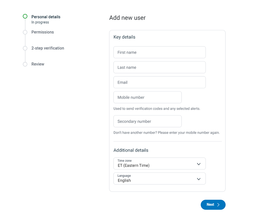Click the Time zone dropdown chevron arrow
The width and height of the screenshot is (271, 216).
(198, 164)
